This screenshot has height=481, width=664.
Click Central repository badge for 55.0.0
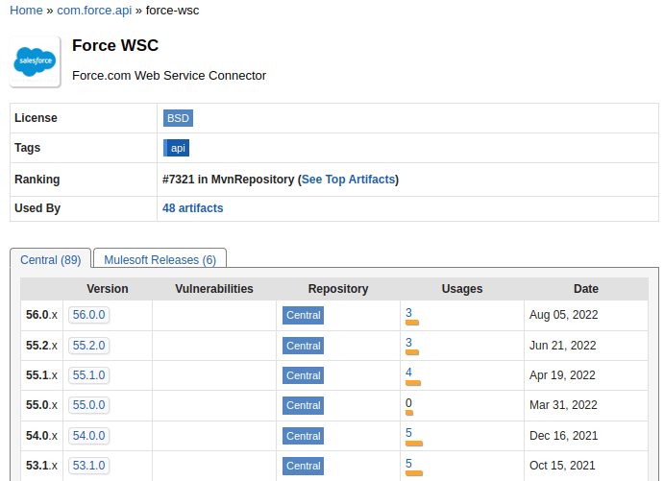point(304,405)
